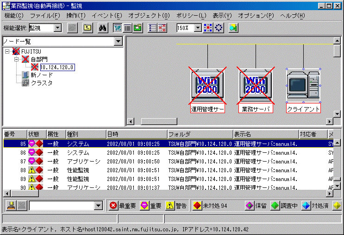
Task: Open the イベント(E) menu
Action: point(107,16)
